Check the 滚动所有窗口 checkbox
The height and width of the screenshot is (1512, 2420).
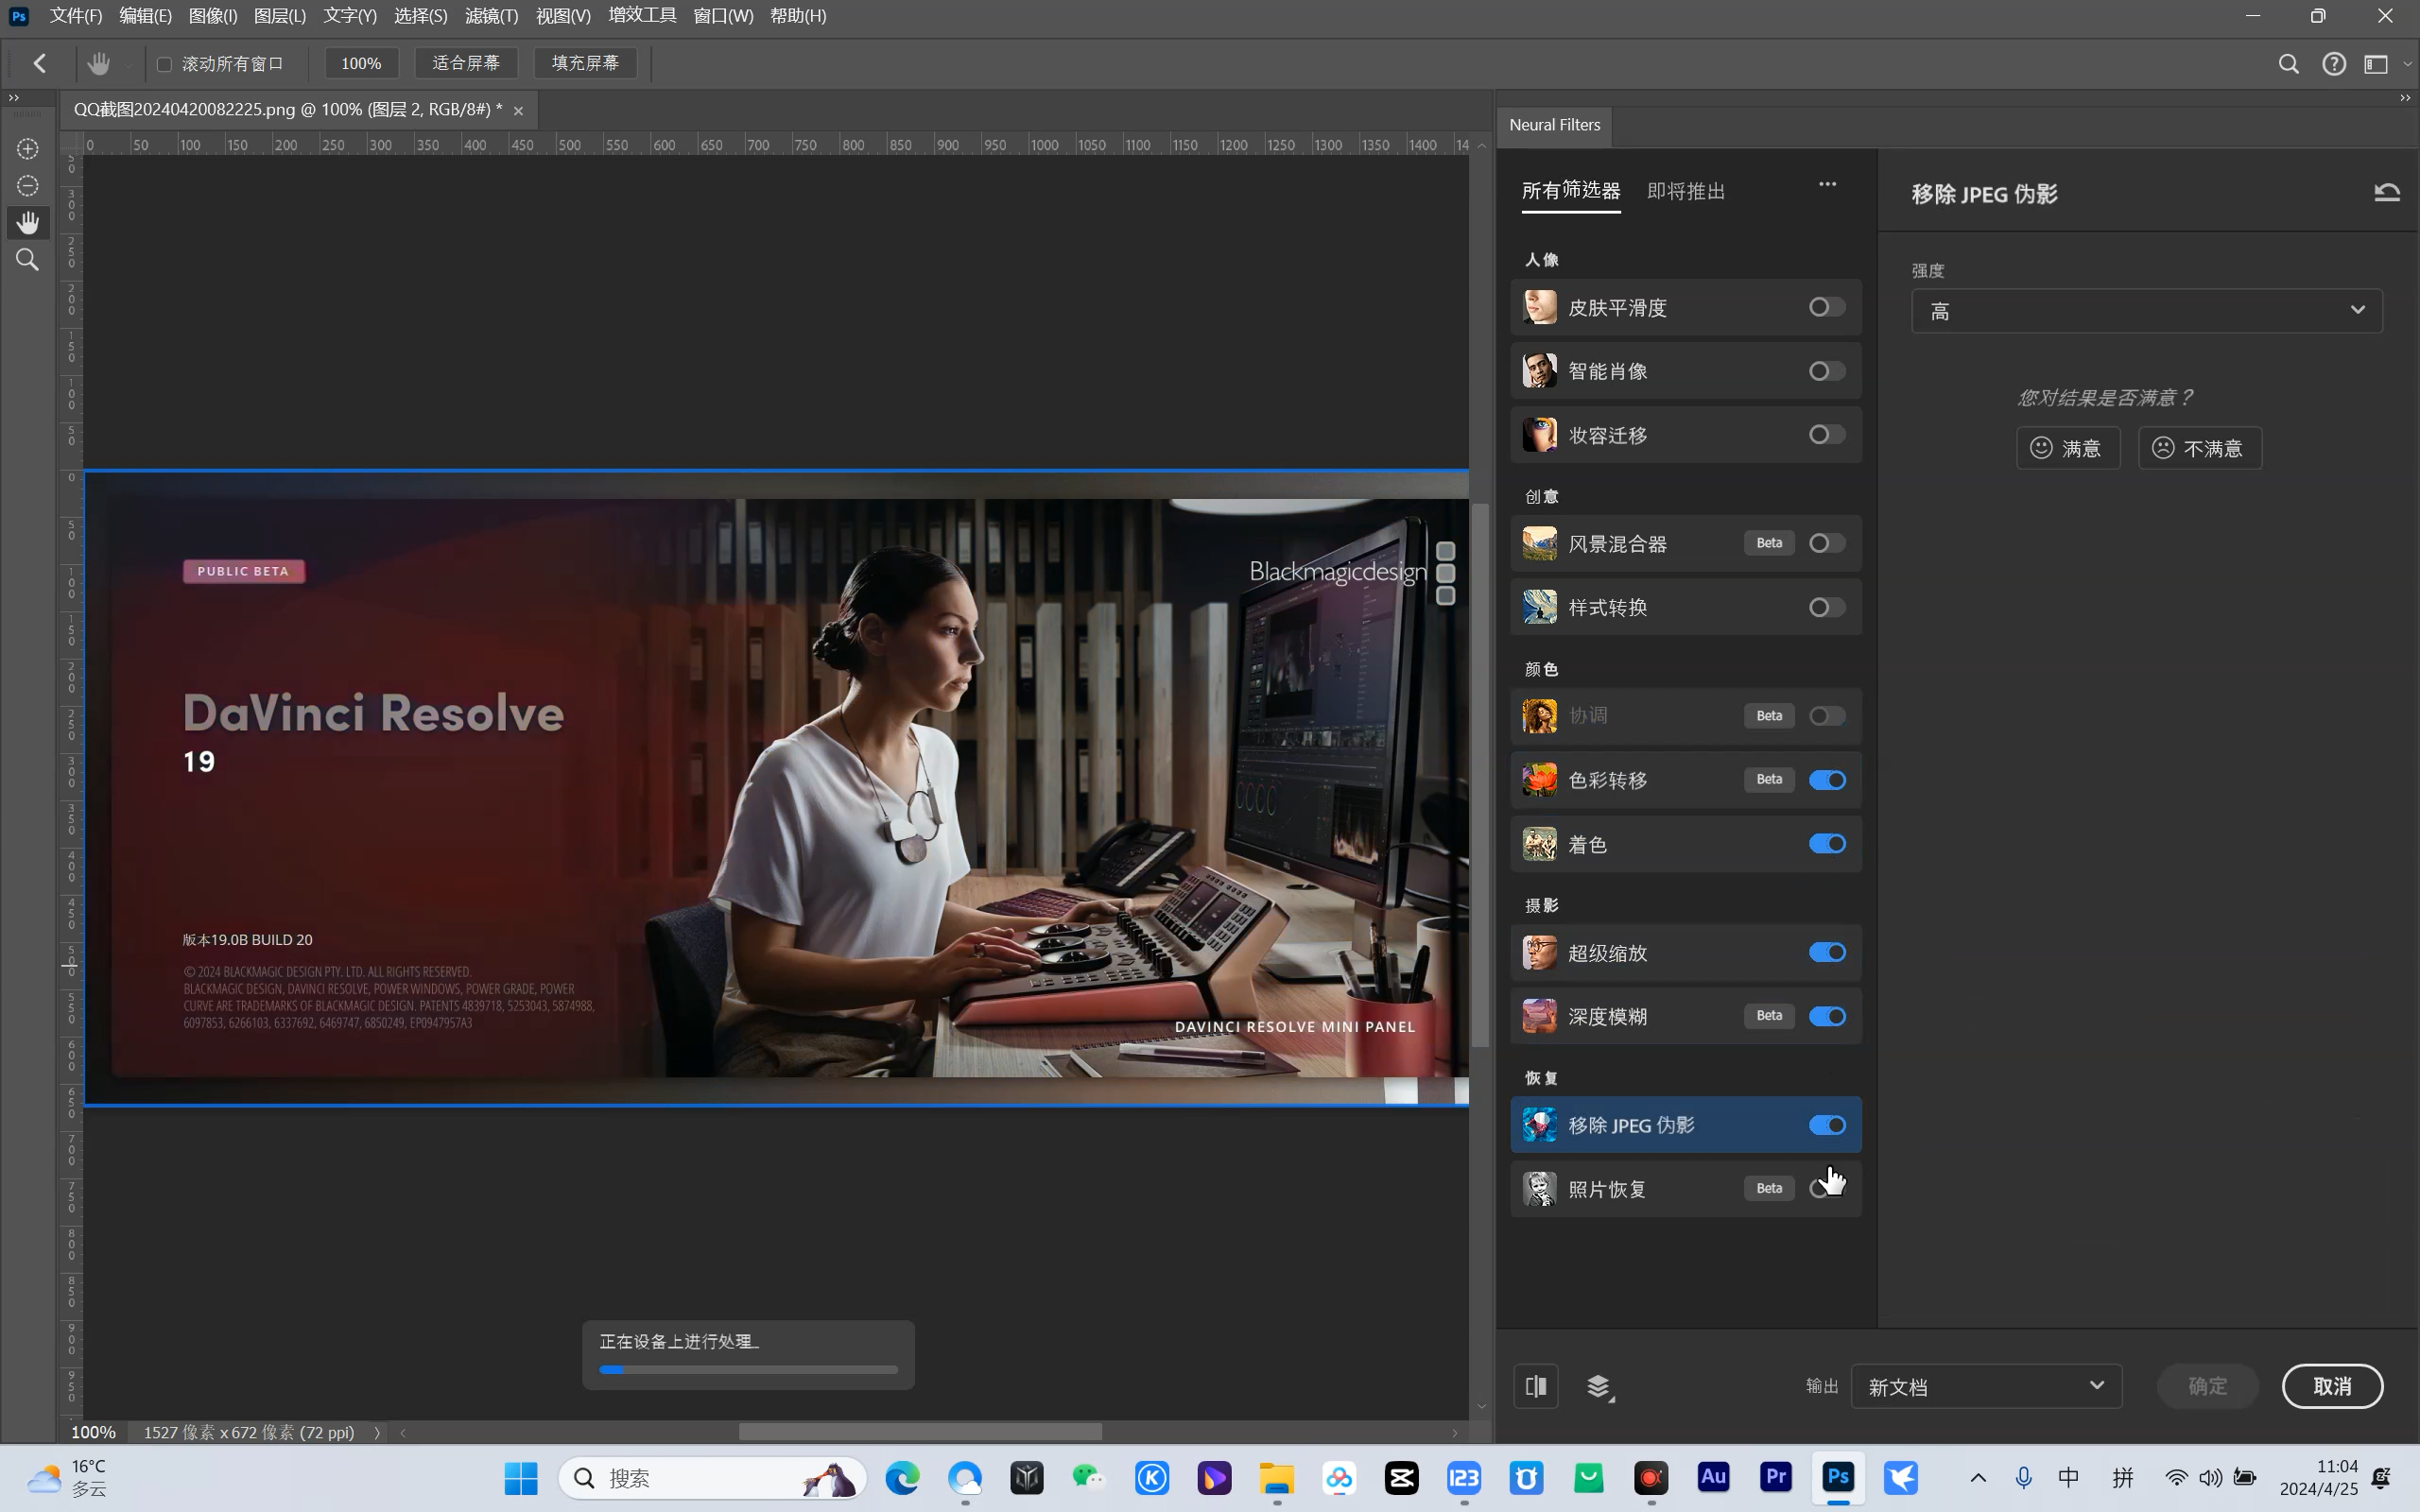click(165, 64)
